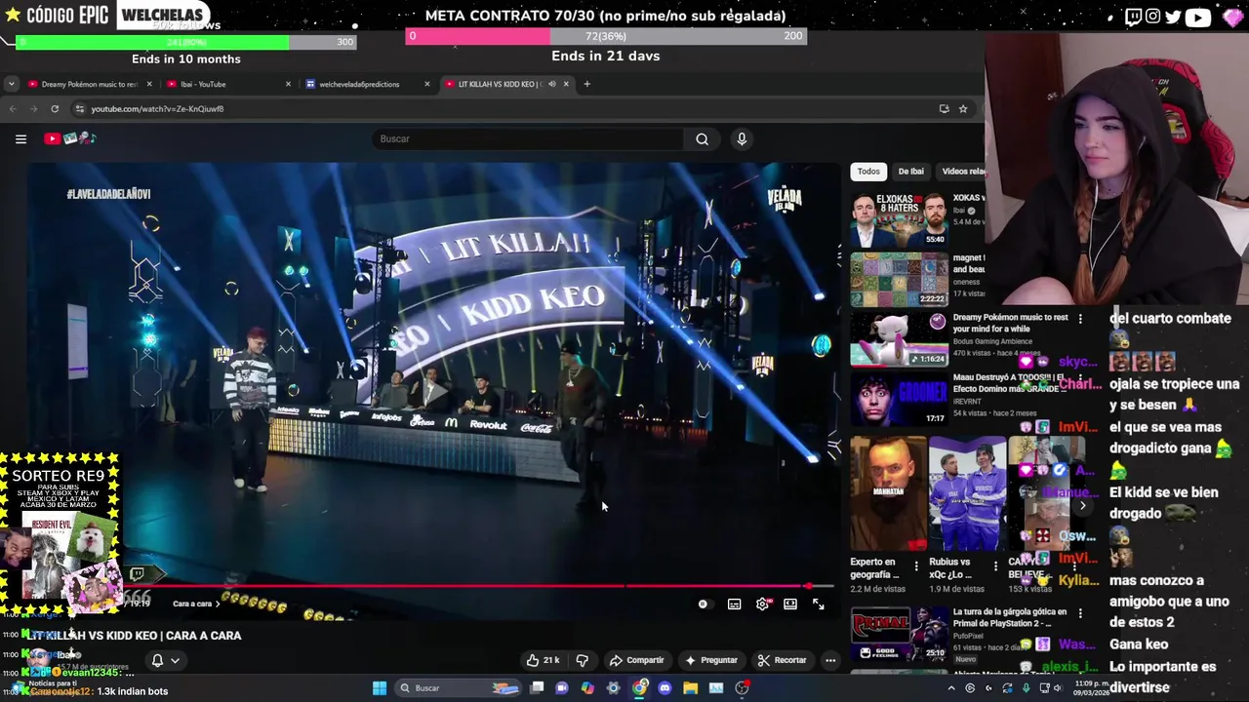Switch to the Dreamy Pokémon music tab
The image size is (1249, 702).
point(90,84)
